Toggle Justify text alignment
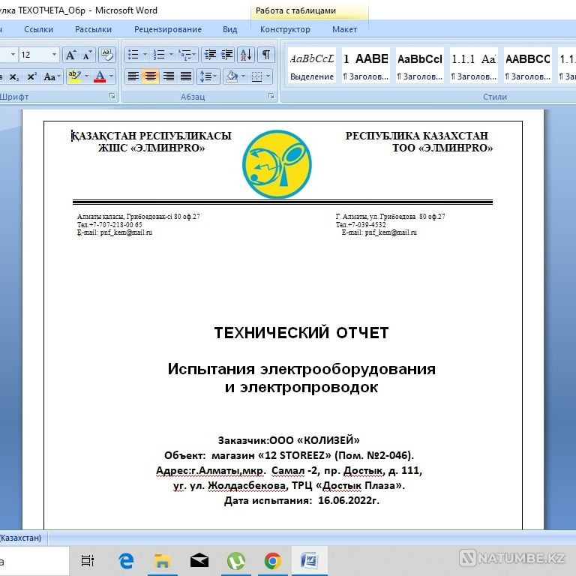The height and width of the screenshot is (576, 576). click(x=185, y=76)
